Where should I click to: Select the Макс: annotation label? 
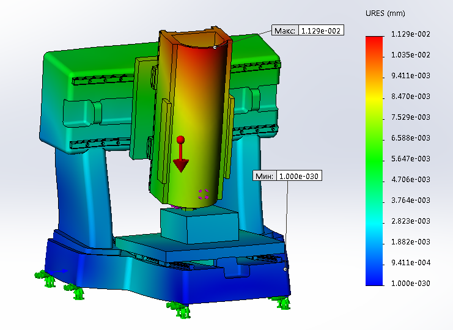[284, 31]
